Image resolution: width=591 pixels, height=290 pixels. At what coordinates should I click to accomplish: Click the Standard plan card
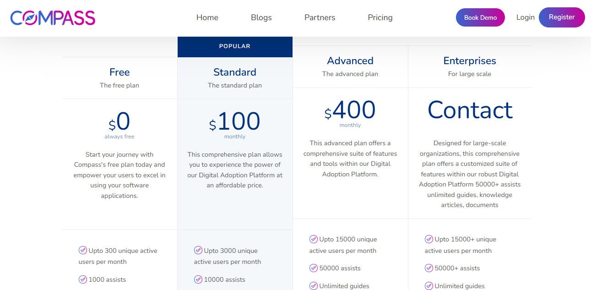234,165
